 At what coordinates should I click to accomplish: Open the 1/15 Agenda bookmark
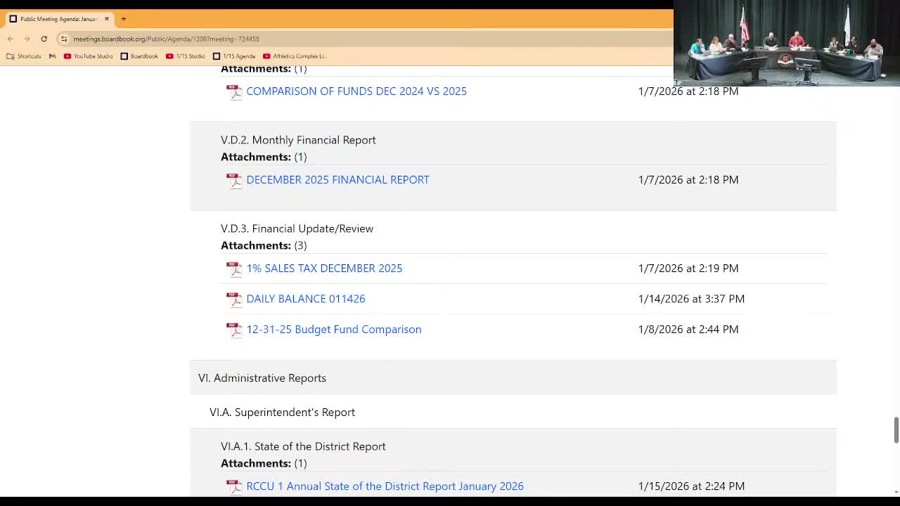(234, 56)
